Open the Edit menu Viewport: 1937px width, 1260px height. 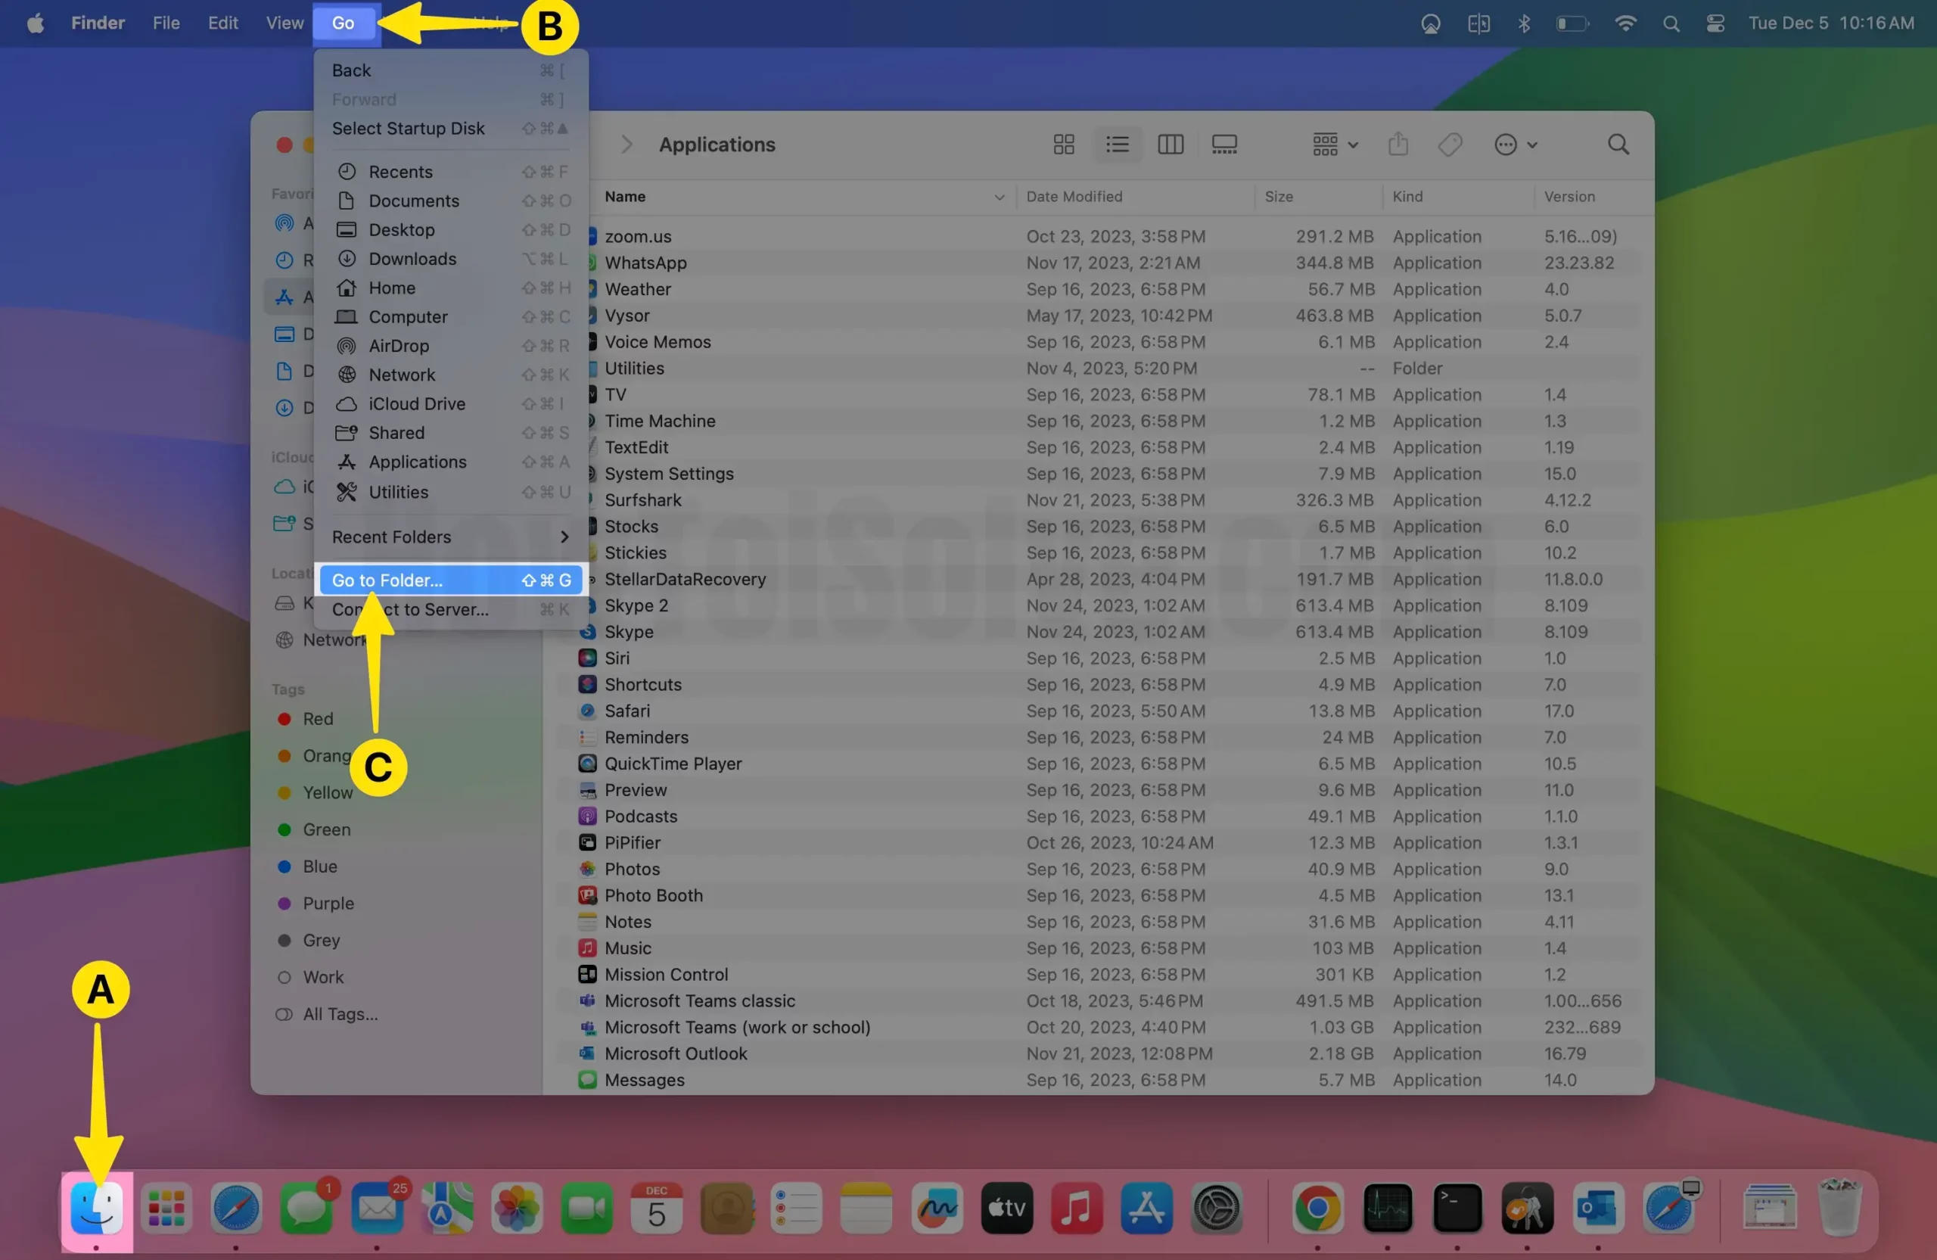(x=222, y=23)
